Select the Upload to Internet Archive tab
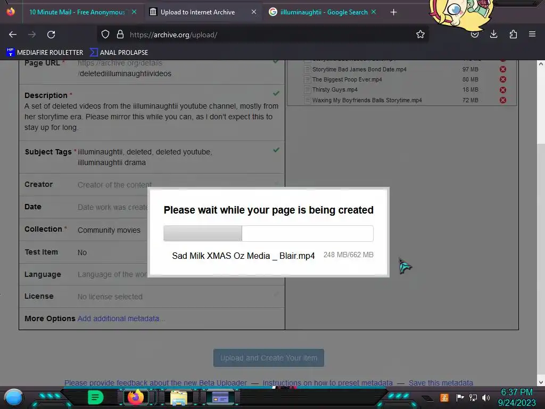The image size is (545, 409). click(197, 12)
